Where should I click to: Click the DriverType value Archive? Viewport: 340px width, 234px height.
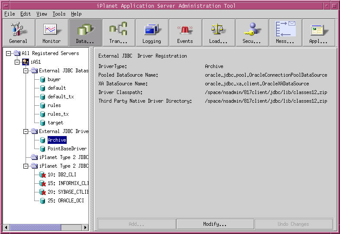[x=214, y=66]
